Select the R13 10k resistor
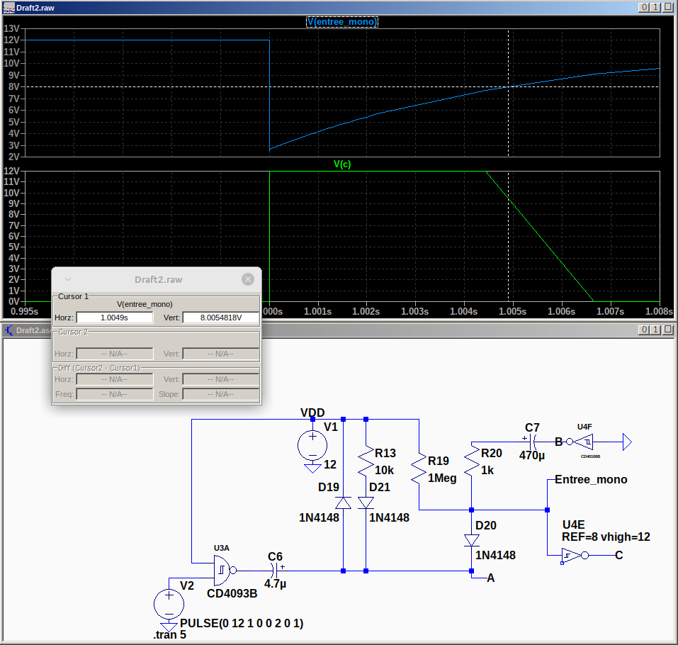678x645 pixels. click(x=366, y=461)
